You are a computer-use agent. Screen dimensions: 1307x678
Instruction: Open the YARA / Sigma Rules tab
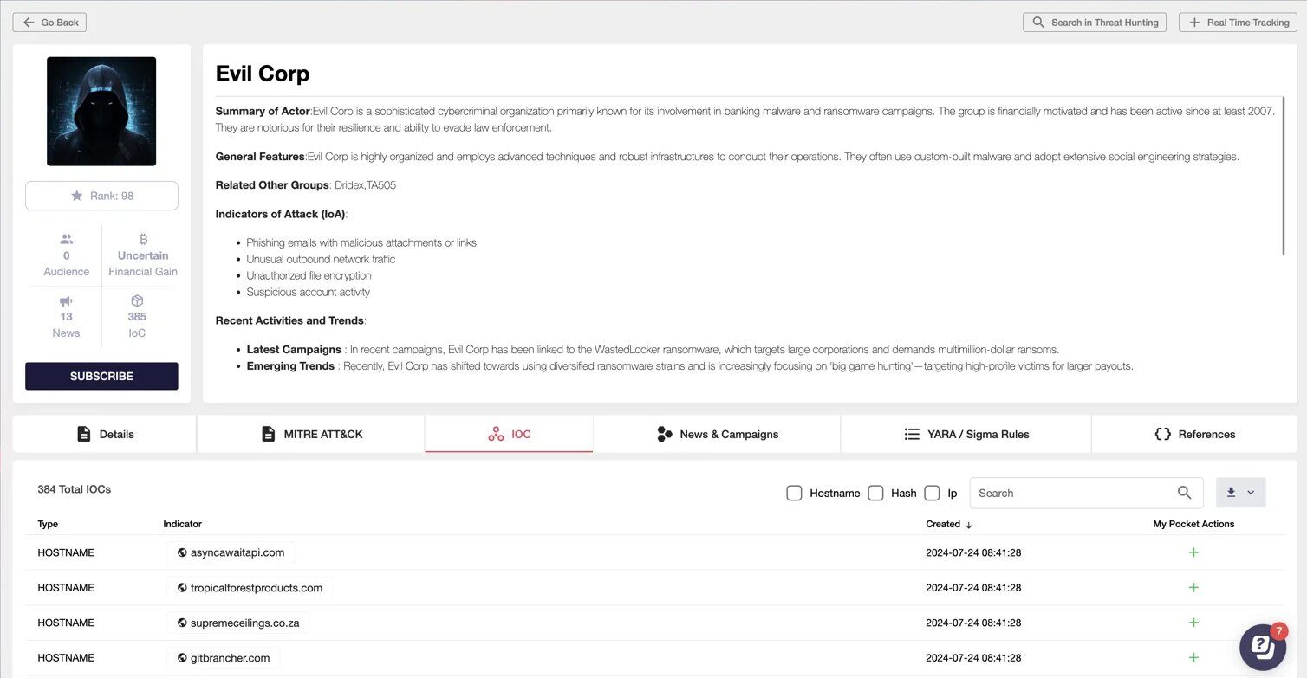point(966,434)
